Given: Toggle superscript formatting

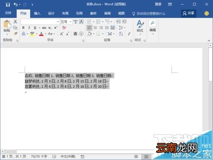Looking at the screenshot, I should coord(56,28).
